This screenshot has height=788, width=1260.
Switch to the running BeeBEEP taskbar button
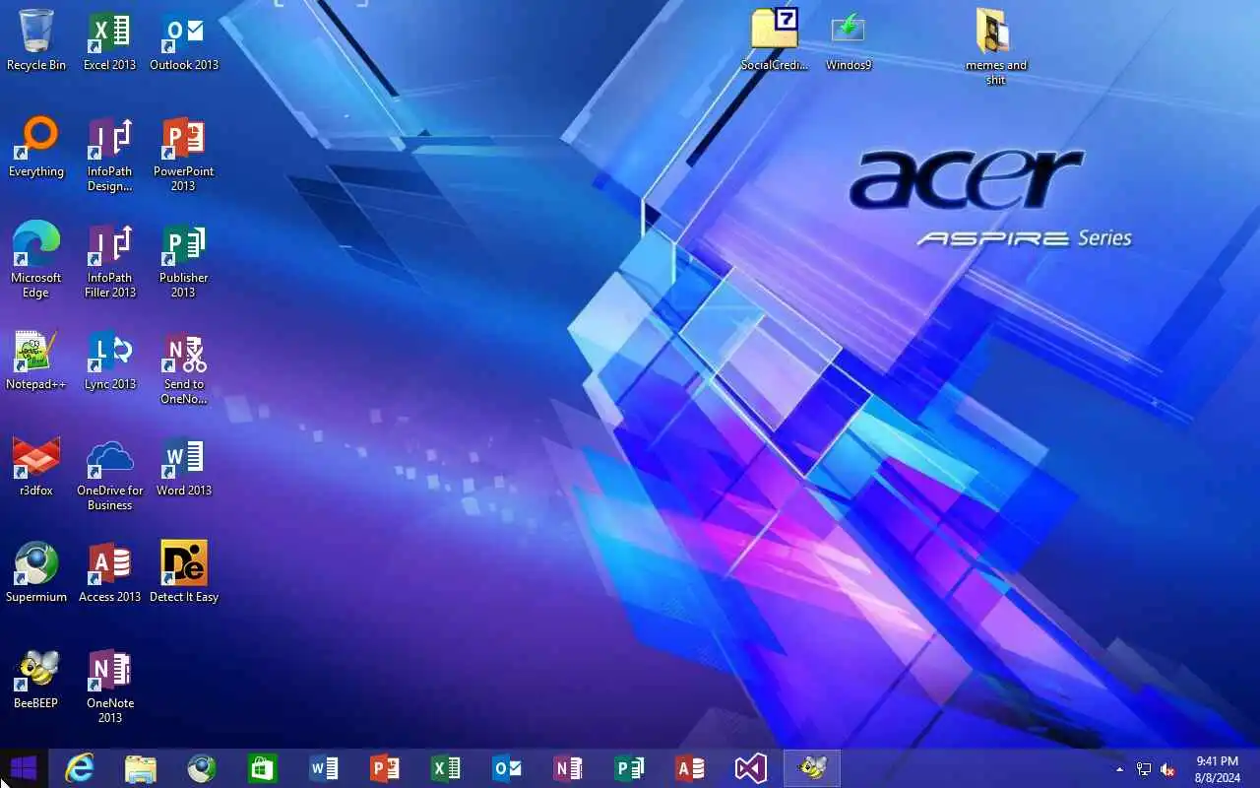coord(812,768)
